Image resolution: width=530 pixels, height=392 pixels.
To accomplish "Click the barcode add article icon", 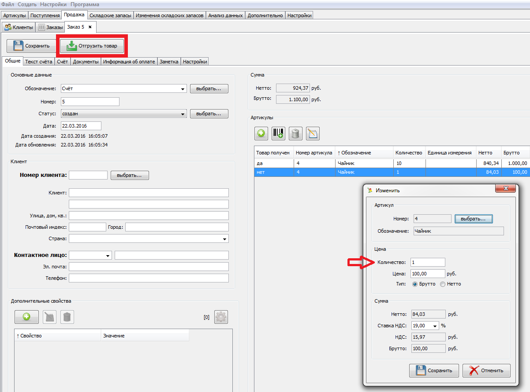I will coord(278,133).
